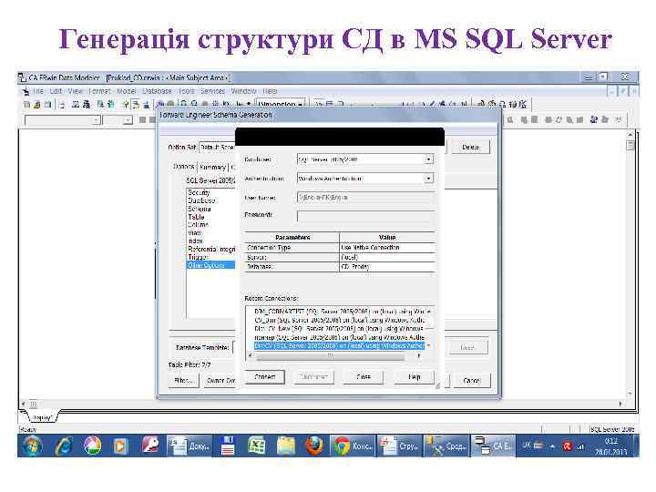This screenshot has width=656, height=492.
Task: Launch Internet Explorer from the taskbar
Action: click(63, 446)
